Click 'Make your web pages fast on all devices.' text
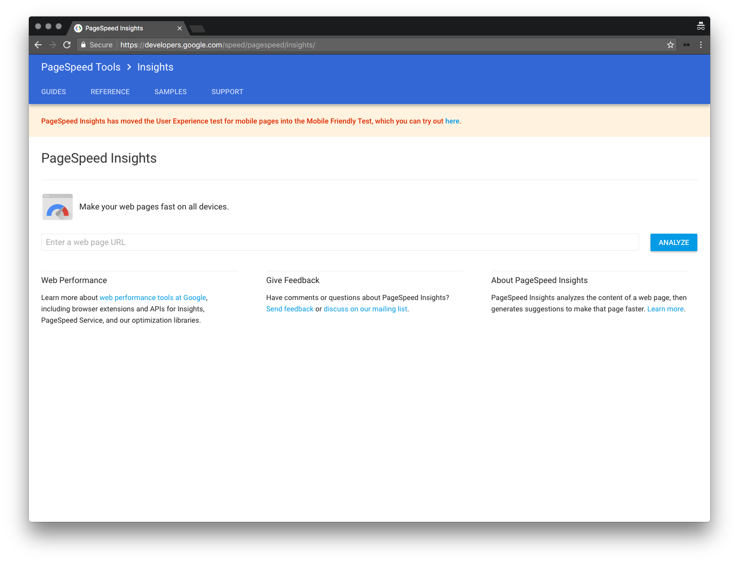 click(x=154, y=207)
